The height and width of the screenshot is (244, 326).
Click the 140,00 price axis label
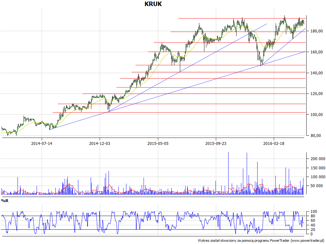pos(317,73)
